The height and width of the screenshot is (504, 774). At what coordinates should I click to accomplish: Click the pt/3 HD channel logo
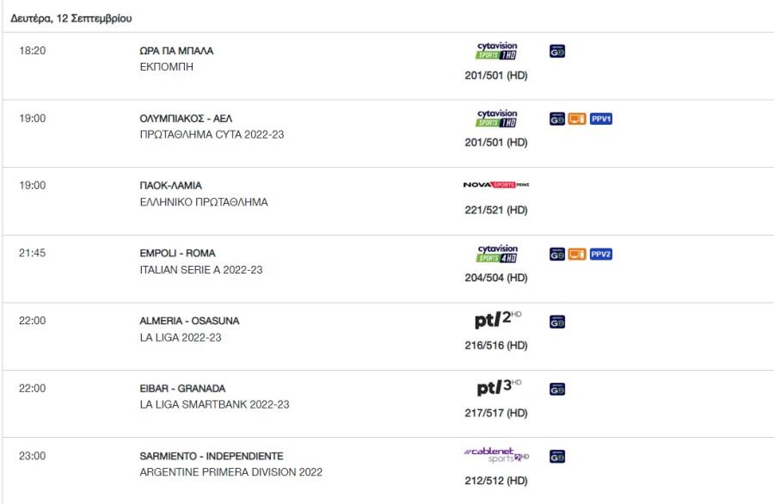499,387
